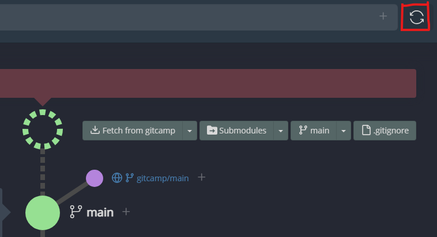Click the main branch toolbar button
The height and width of the screenshot is (237, 437).
(314, 131)
